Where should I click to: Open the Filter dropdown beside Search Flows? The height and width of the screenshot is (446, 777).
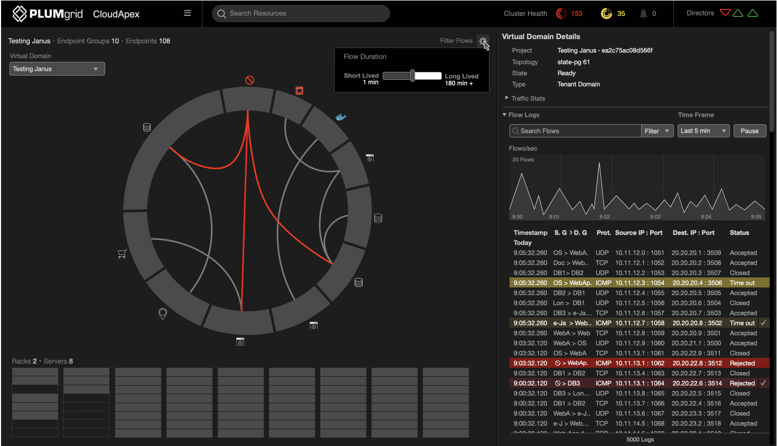[657, 131]
